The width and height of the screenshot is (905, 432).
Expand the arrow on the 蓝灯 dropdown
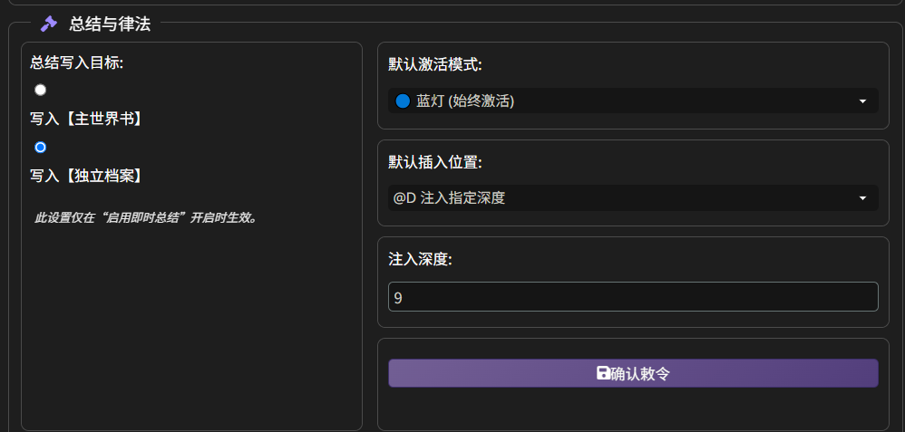pyautogui.click(x=861, y=101)
